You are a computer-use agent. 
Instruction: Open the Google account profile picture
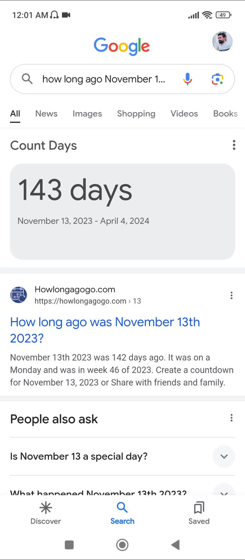tap(222, 42)
